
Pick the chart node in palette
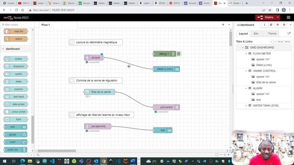pos(16,142)
